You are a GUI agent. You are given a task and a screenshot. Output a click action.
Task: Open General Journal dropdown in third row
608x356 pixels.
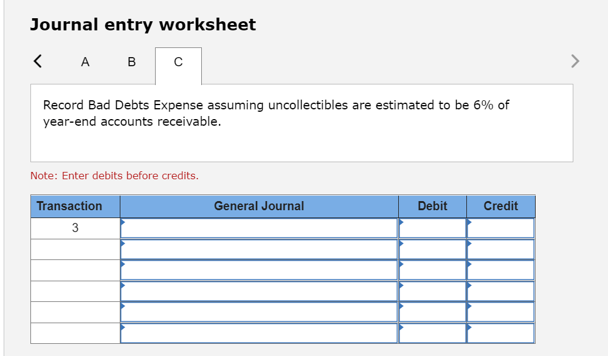[x=259, y=270]
